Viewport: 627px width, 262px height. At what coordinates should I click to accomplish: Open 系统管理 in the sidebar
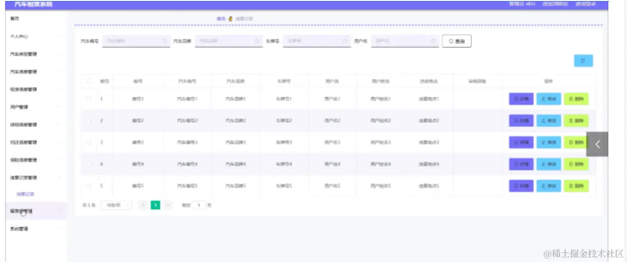click(19, 229)
